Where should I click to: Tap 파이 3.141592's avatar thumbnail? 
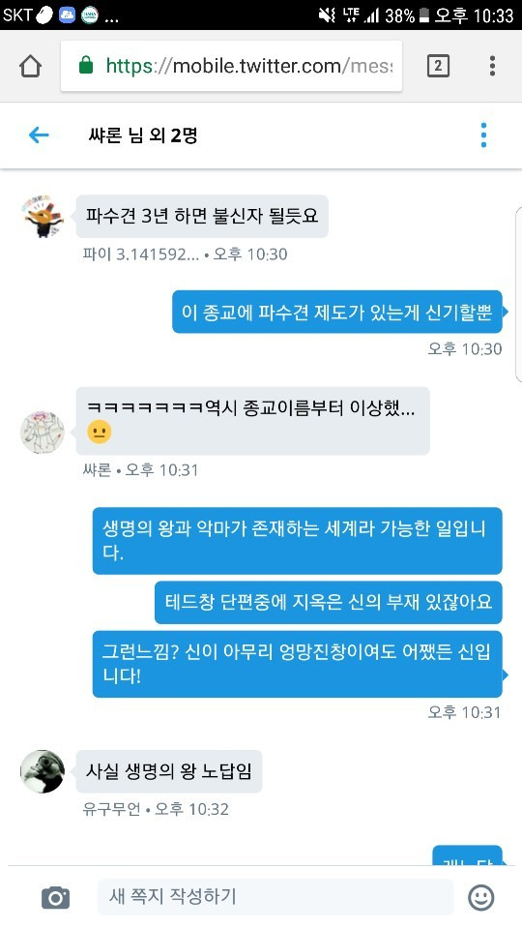pos(43,216)
